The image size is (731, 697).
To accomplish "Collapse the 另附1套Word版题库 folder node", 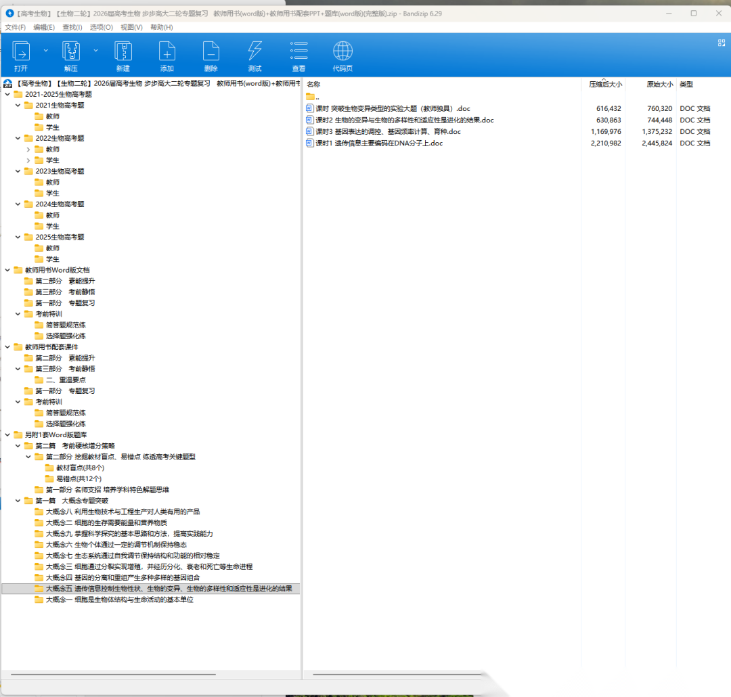I will pyautogui.click(x=7, y=434).
